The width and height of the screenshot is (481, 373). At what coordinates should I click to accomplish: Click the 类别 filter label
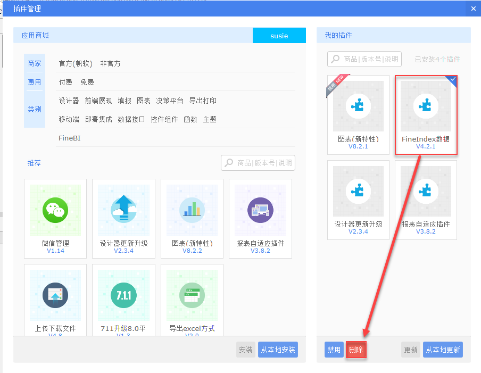35,109
